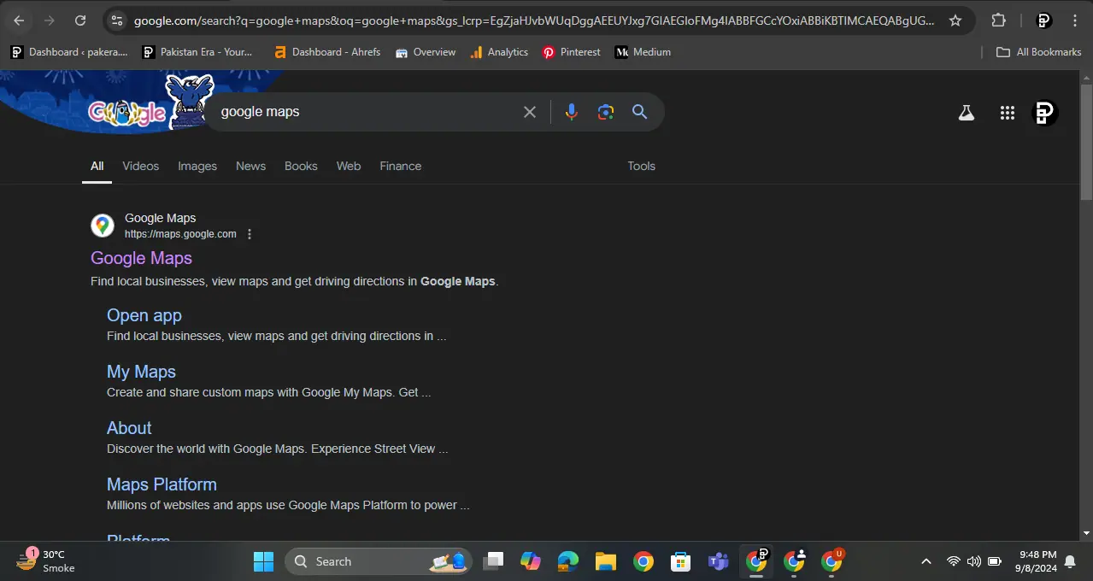Switch to the News tab
This screenshot has width=1093, height=581.
click(250, 167)
